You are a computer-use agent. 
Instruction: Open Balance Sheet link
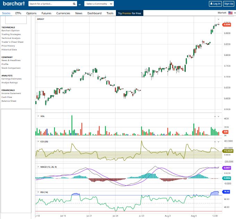9,101
